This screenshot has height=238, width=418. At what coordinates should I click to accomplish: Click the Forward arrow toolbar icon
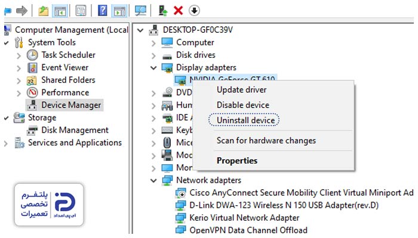21,11
